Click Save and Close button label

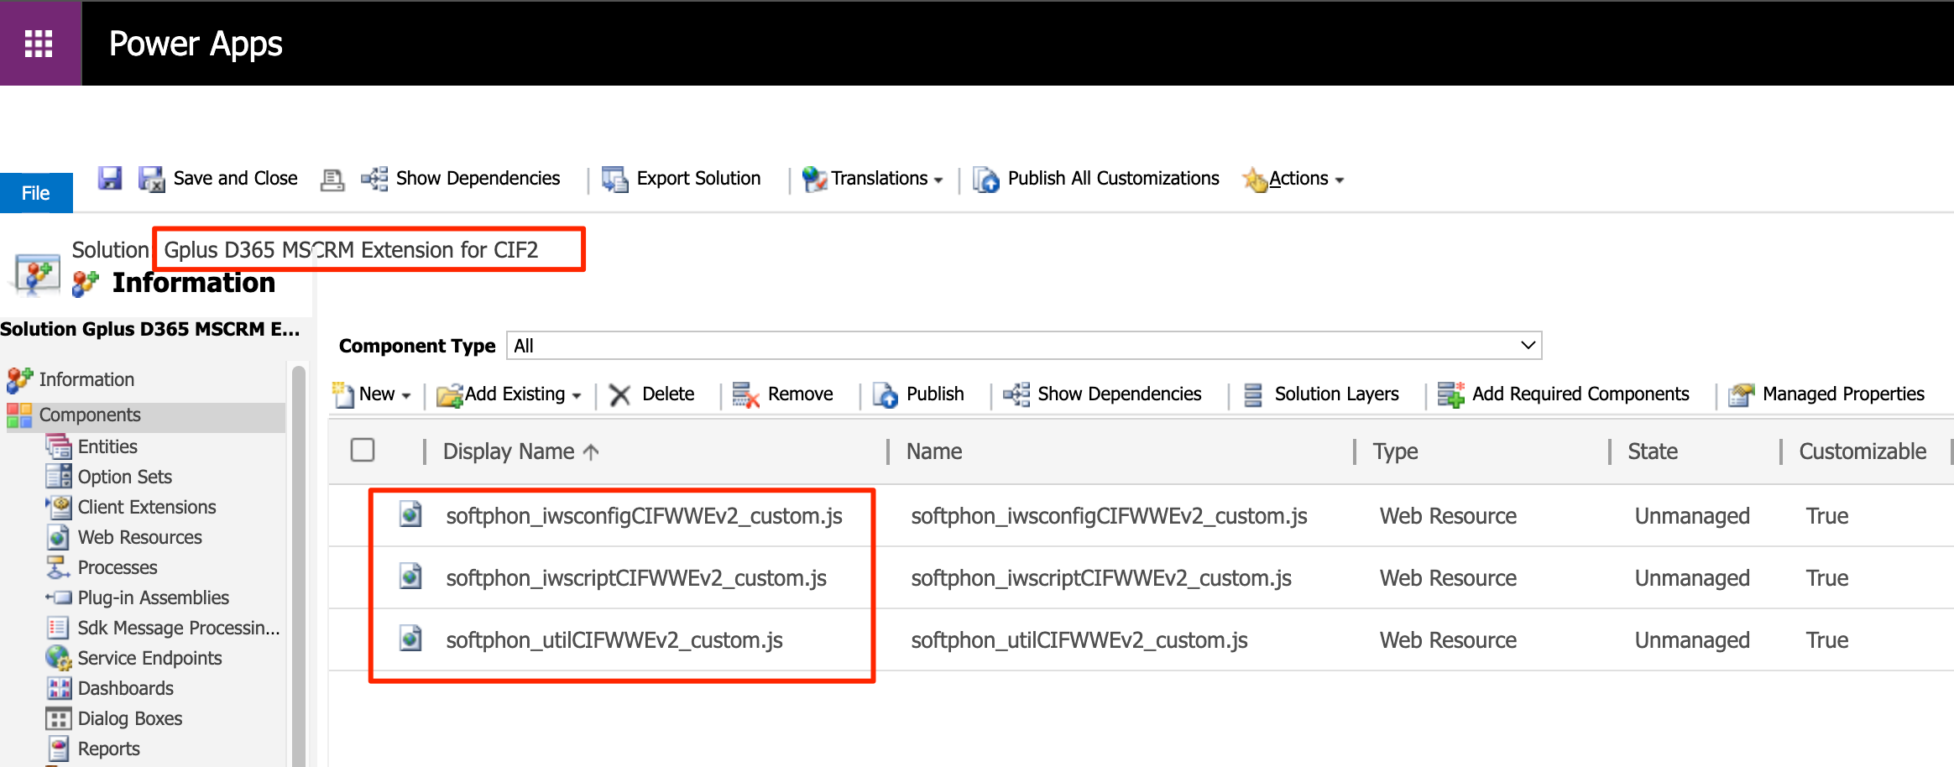coord(235,178)
